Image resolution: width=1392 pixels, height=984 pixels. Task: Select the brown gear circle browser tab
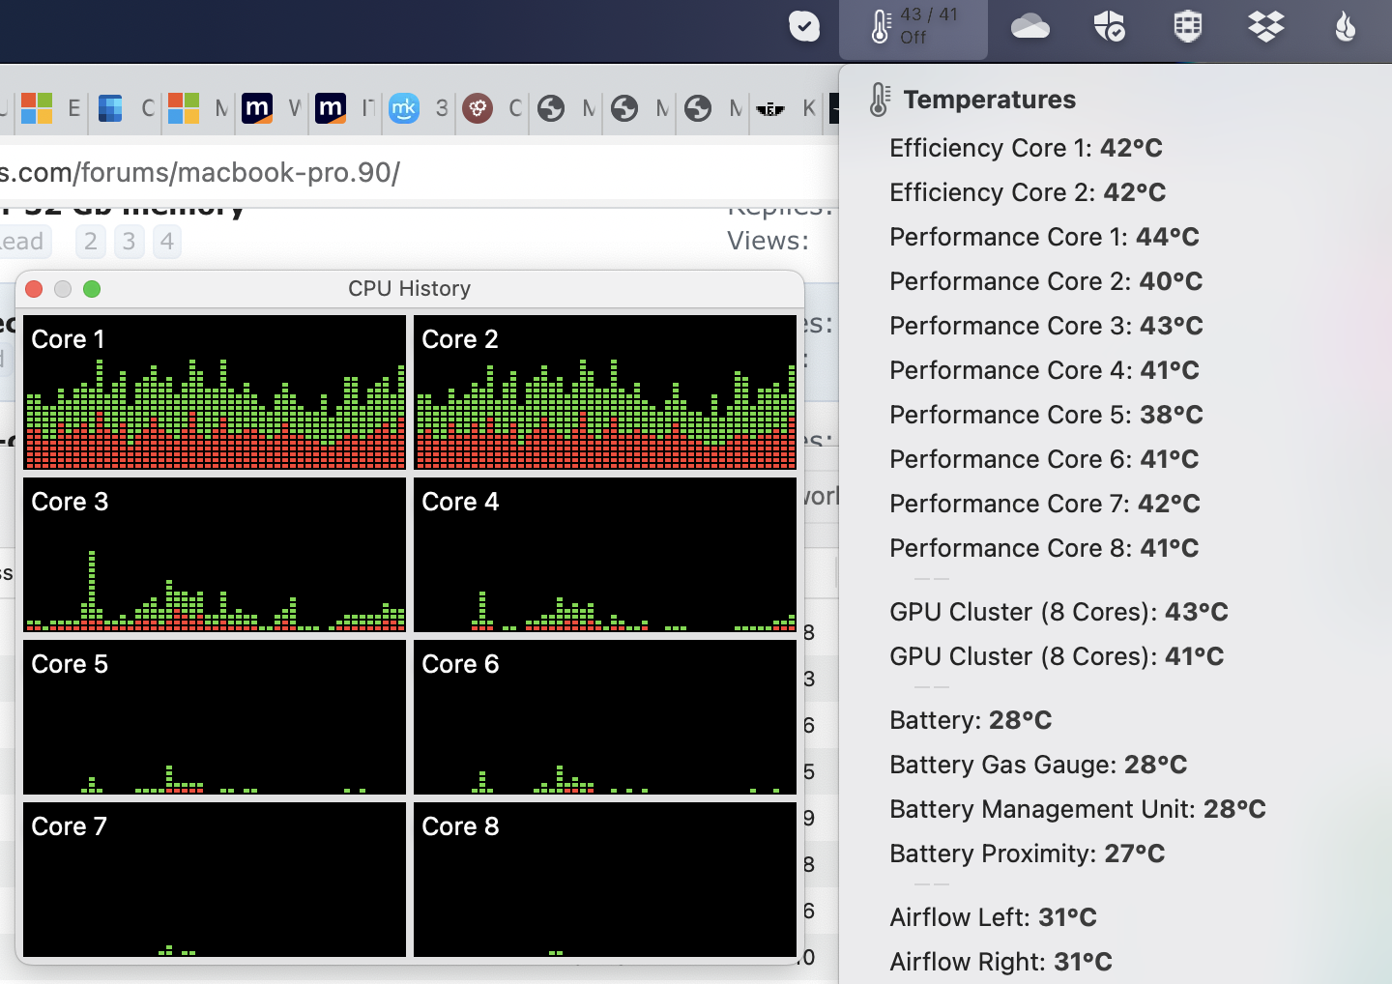(493, 108)
